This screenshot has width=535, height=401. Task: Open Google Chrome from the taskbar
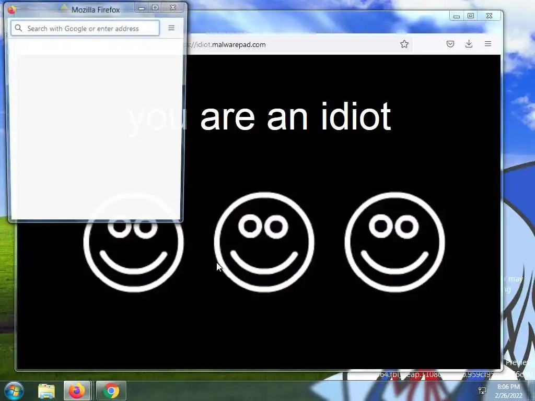pos(111,391)
